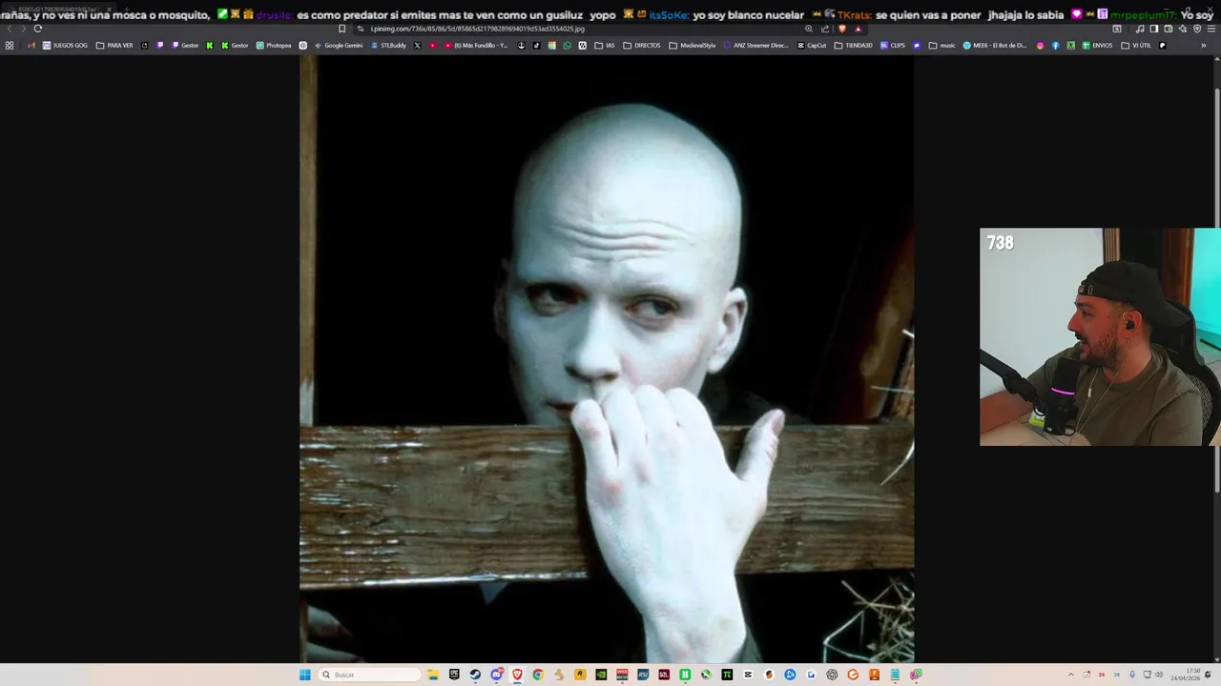Reload the page with the refresh icon
Viewport: 1221px width, 686px height.
38,29
